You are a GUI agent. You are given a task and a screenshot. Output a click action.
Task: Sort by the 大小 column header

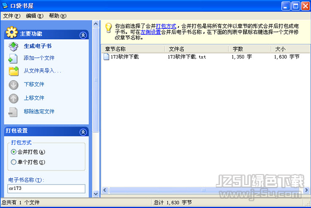pyautogui.click(x=291, y=49)
